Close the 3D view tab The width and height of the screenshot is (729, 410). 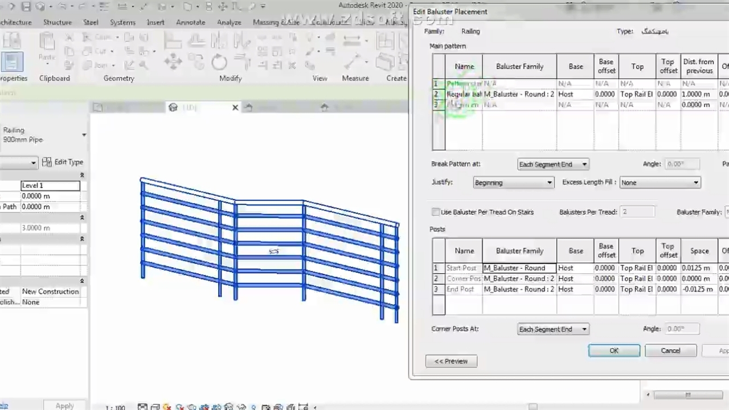tap(235, 108)
